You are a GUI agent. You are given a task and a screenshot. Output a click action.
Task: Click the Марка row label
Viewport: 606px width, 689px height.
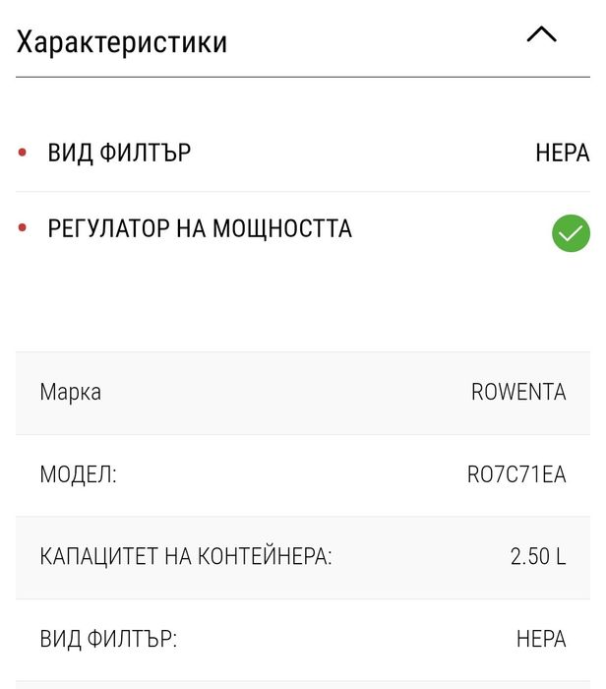70,392
